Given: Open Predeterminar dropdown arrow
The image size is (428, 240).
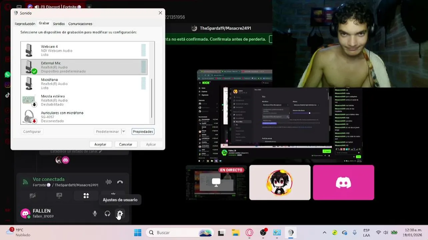Looking at the screenshot, I should click(x=123, y=132).
